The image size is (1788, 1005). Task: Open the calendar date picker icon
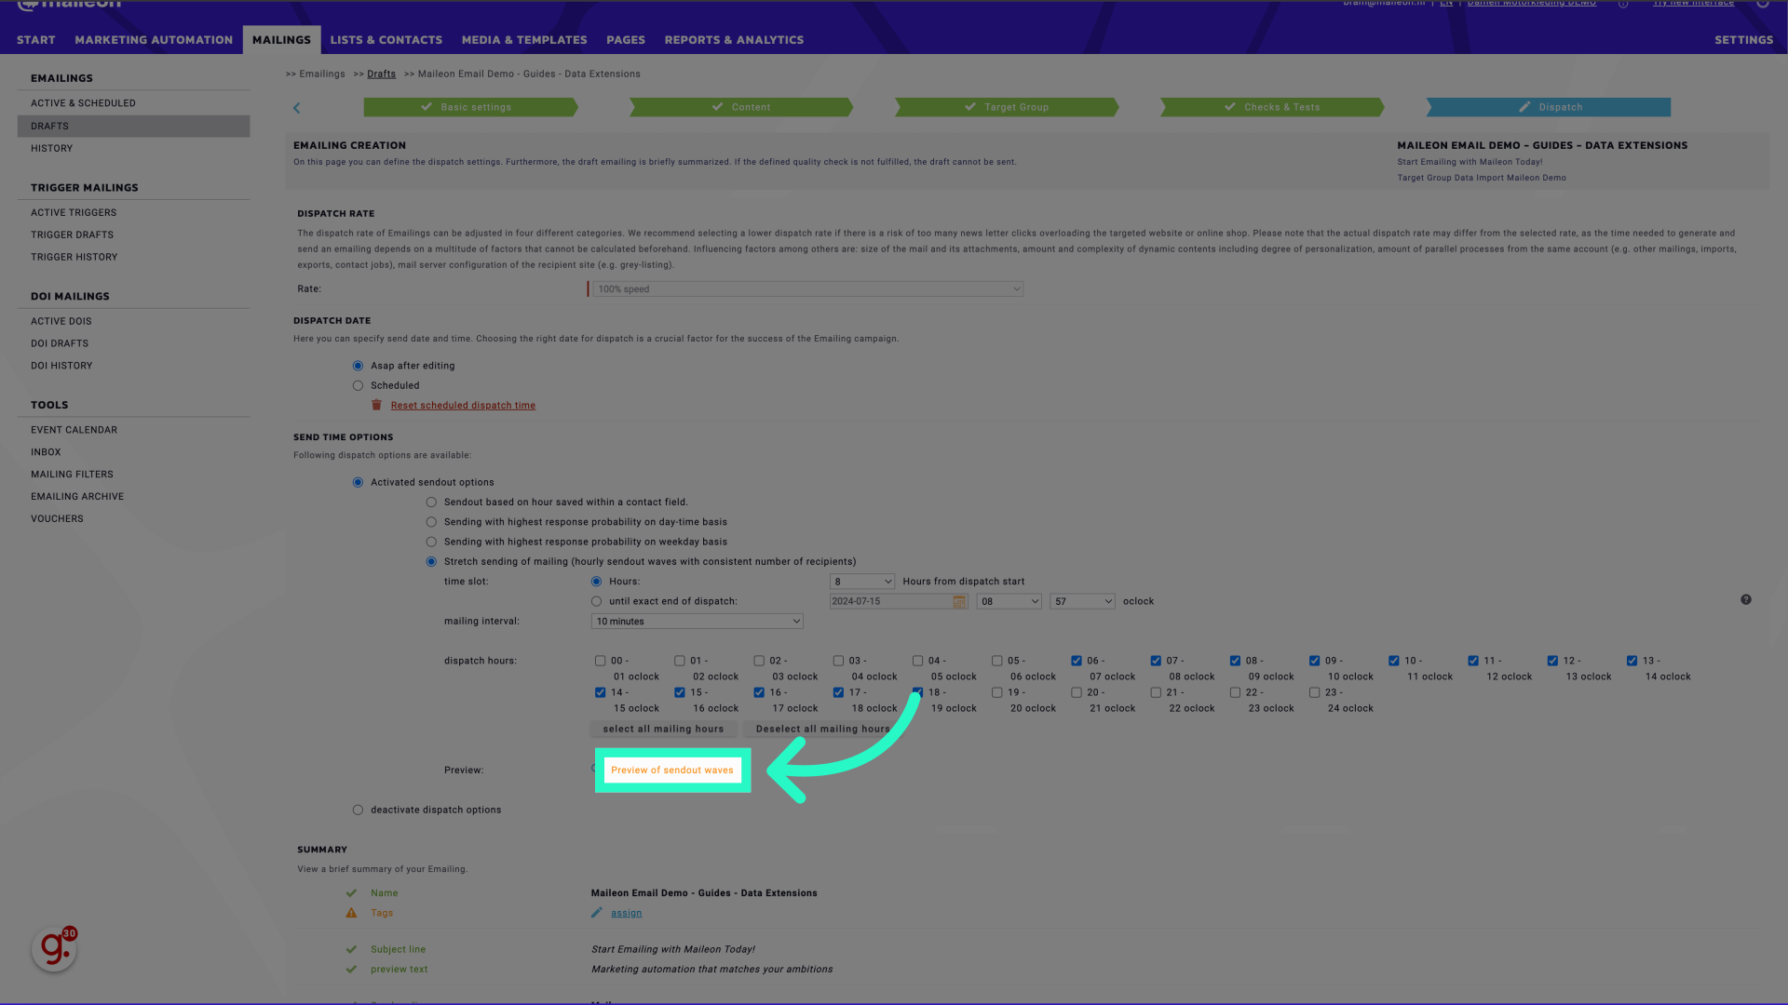pos(958,602)
